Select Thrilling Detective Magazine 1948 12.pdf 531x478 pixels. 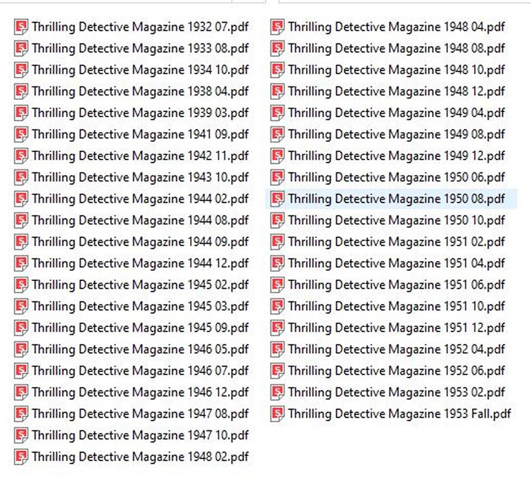[x=396, y=92]
